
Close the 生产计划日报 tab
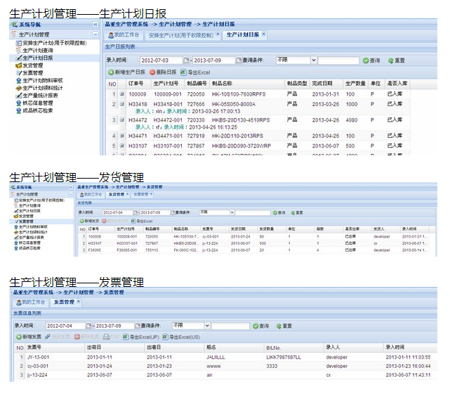click(264, 34)
